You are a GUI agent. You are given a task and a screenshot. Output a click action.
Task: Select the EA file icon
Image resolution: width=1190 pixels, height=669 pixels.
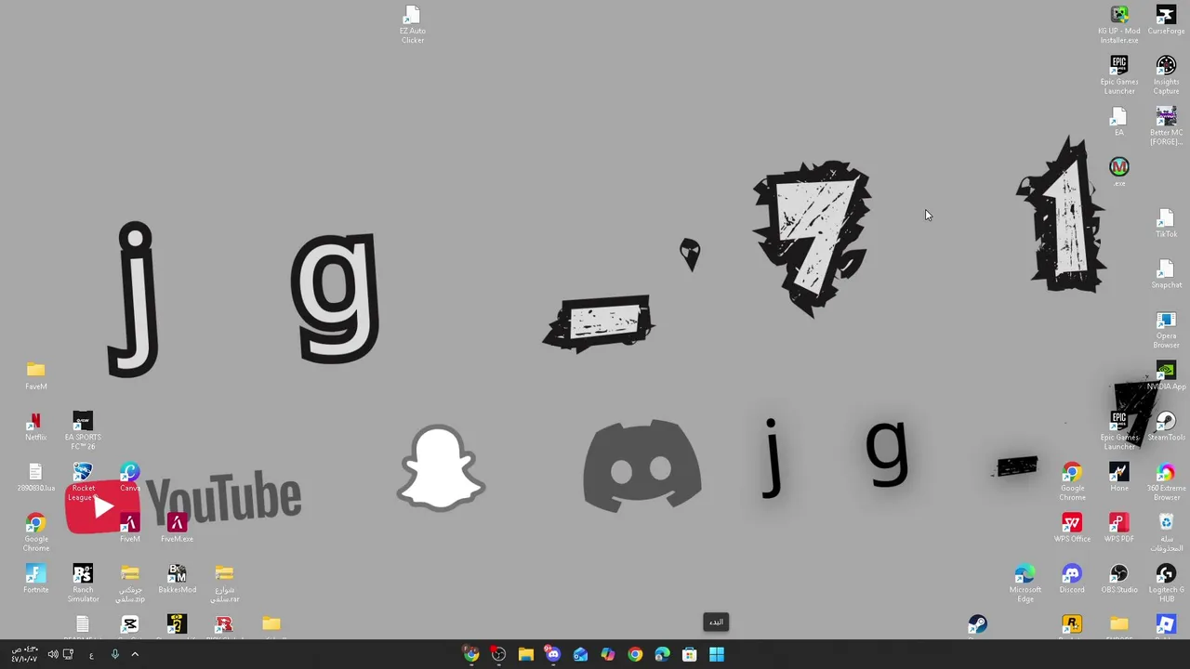[x=1119, y=122]
